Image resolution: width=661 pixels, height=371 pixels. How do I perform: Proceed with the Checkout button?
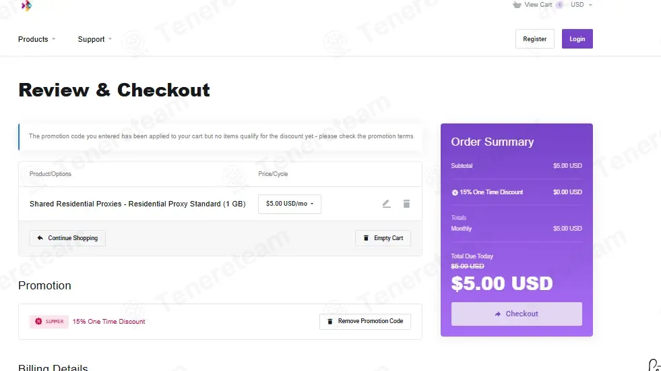pos(516,314)
